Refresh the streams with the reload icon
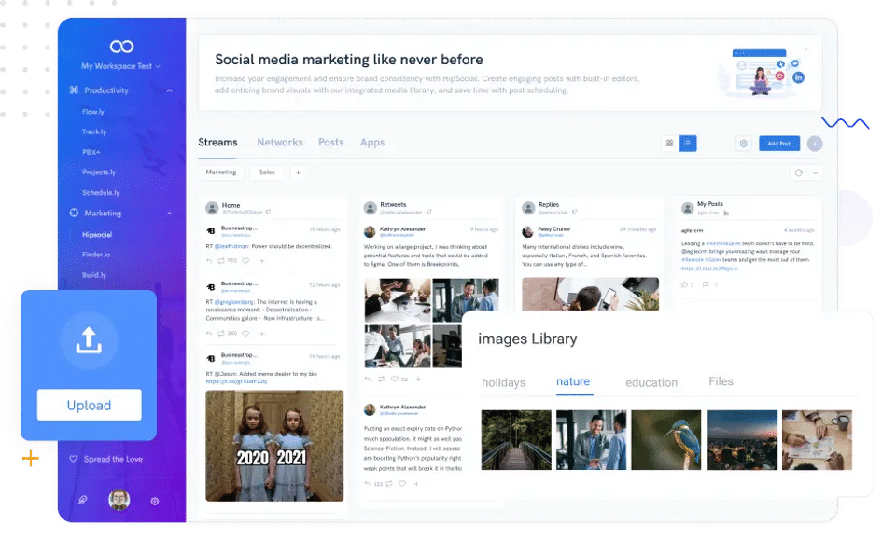The image size is (896, 539). click(799, 173)
